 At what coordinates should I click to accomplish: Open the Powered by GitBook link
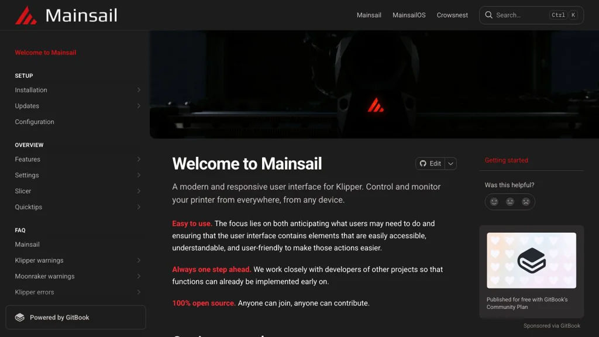point(75,317)
